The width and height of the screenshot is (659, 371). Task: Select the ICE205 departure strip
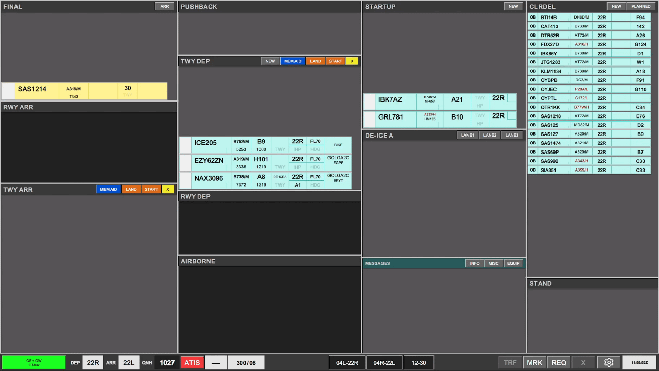pos(265,145)
